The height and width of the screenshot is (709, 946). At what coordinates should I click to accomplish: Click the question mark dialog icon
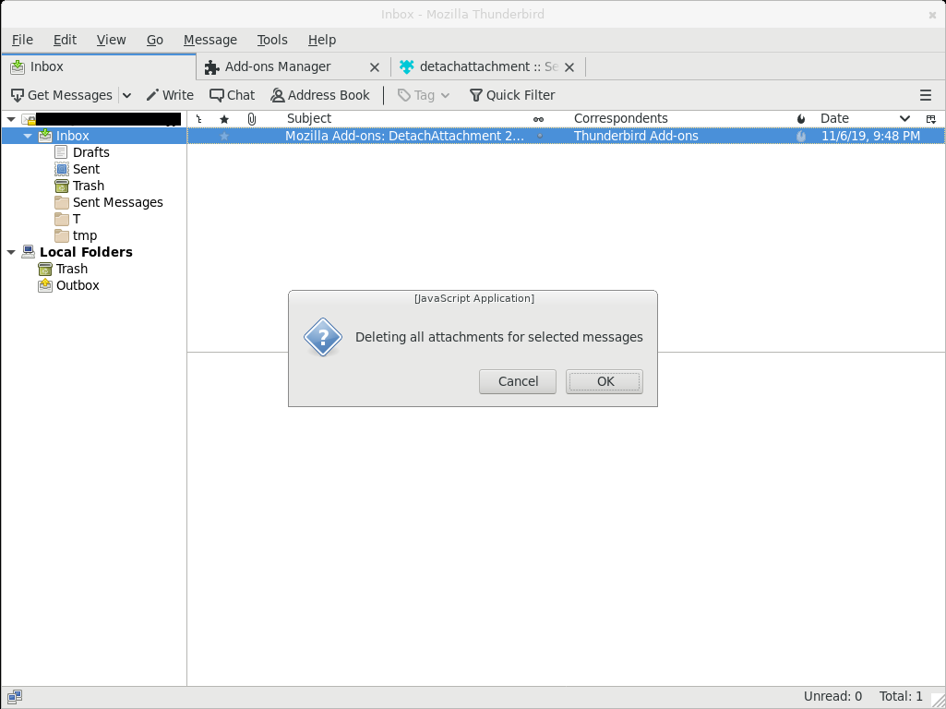click(323, 337)
